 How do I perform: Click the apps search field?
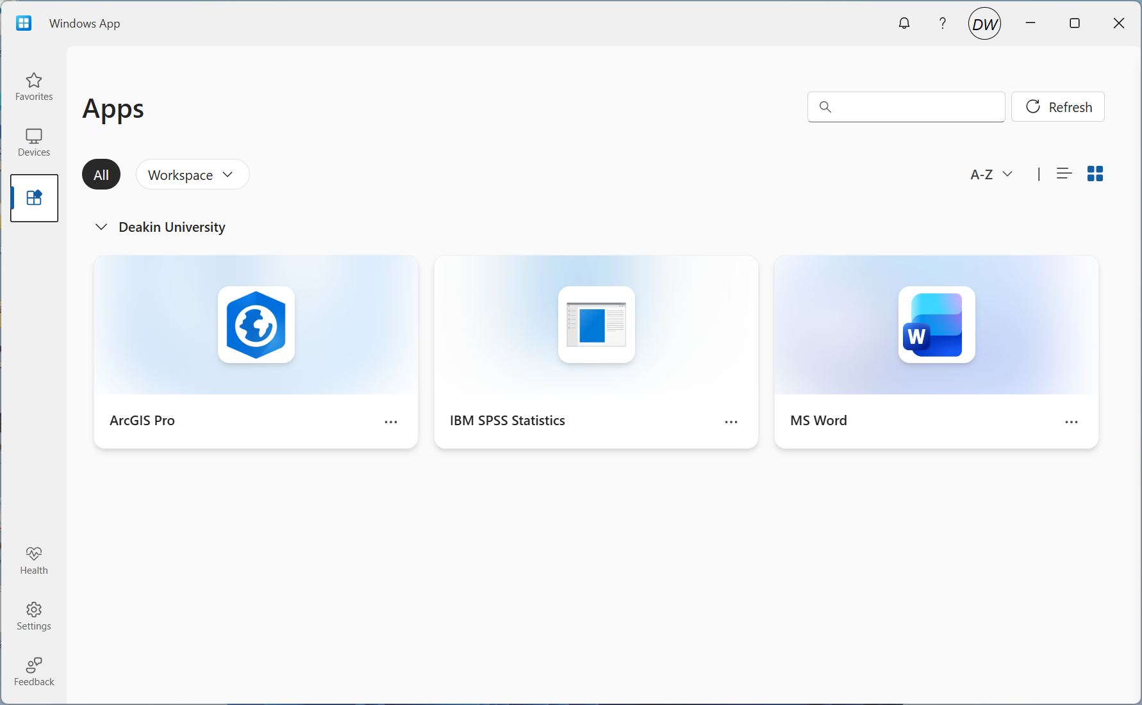point(906,106)
